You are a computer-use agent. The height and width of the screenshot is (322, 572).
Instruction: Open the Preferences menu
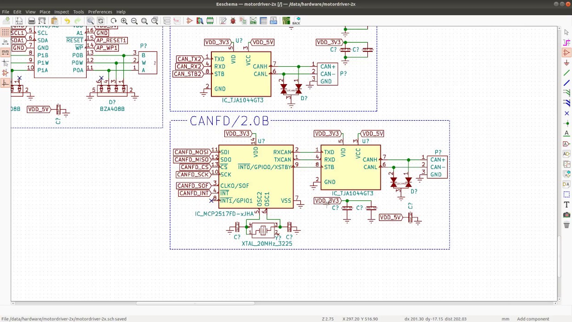pyautogui.click(x=100, y=12)
